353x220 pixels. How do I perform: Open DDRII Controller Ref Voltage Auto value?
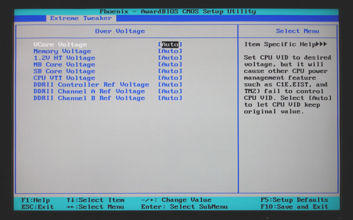point(170,85)
